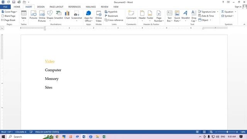The width and height of the screenshot is (247, 139).
Task: Open Excel from the taskbar
Action: 104,137
